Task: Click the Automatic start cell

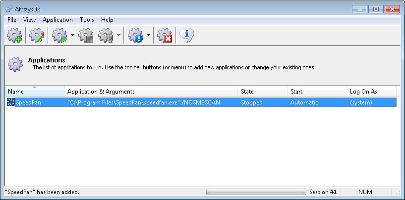Action: [304, 102]
